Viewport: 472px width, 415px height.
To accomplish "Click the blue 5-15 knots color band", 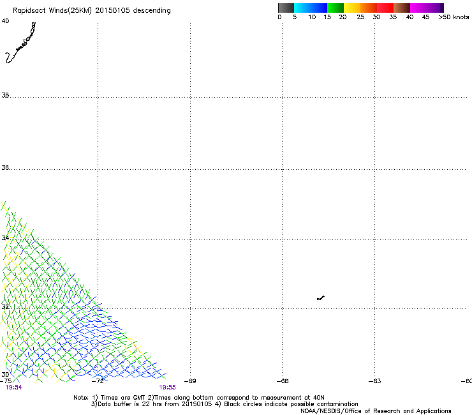I will pos(311,8).
